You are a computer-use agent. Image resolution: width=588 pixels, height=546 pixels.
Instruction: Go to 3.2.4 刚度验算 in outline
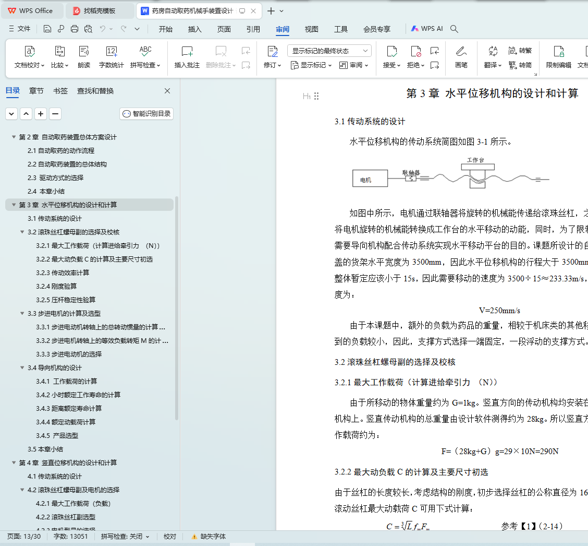tap(56, 286)
